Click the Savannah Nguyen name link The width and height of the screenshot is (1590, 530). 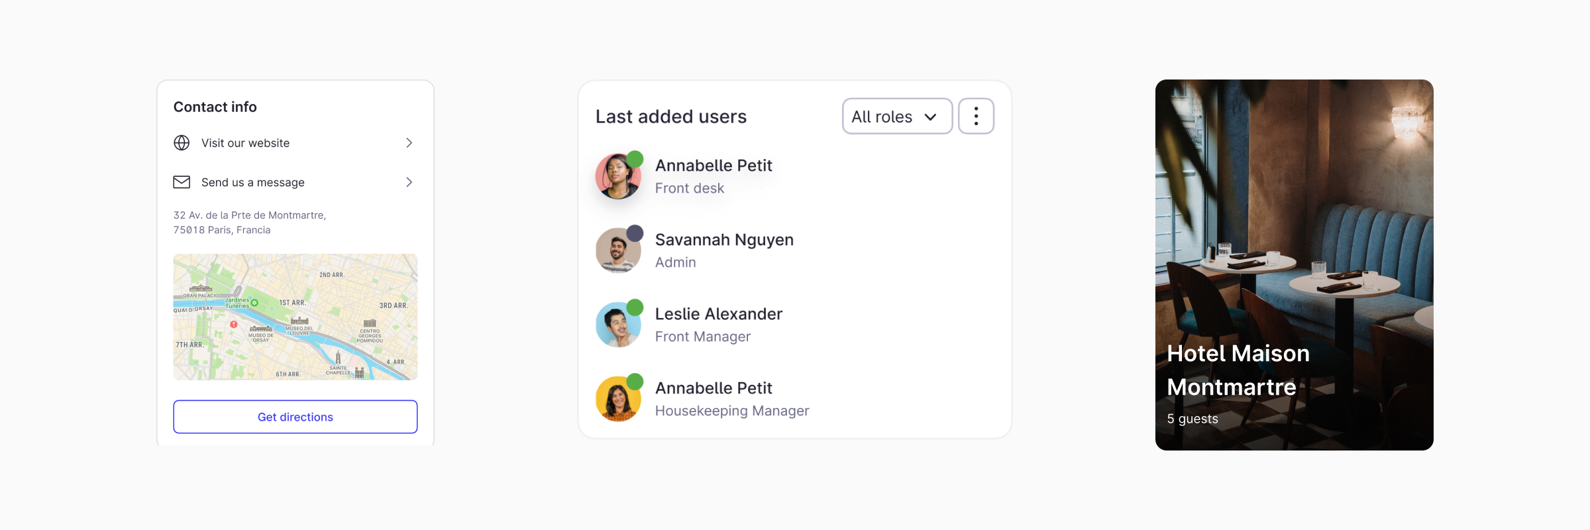tap(724, 240)
